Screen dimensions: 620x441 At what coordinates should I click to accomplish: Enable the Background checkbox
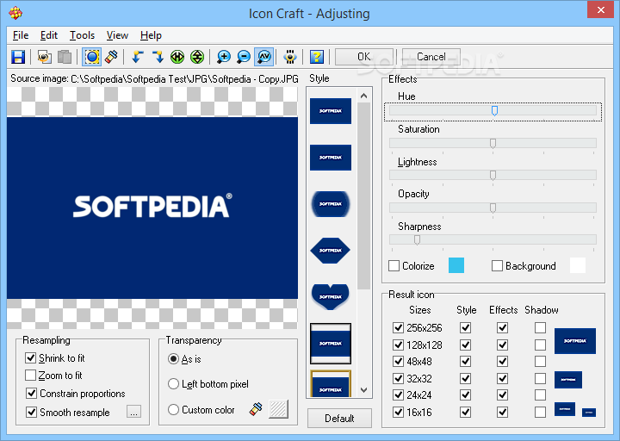coord(497,266)
